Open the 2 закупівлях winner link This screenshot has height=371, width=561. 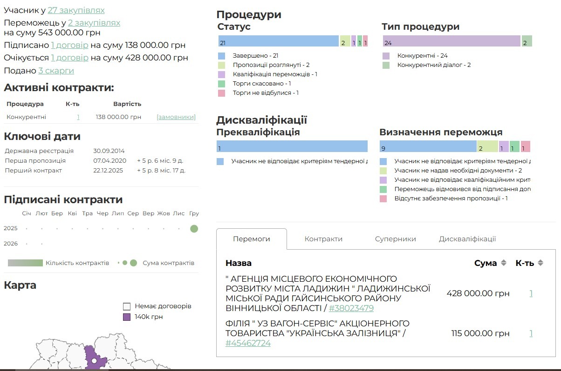coord(94,23)
